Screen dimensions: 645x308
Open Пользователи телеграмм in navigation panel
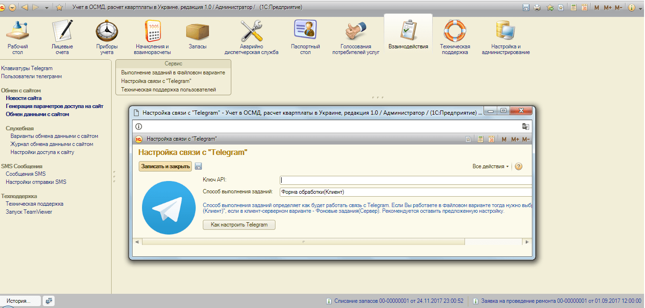[31, 76]
